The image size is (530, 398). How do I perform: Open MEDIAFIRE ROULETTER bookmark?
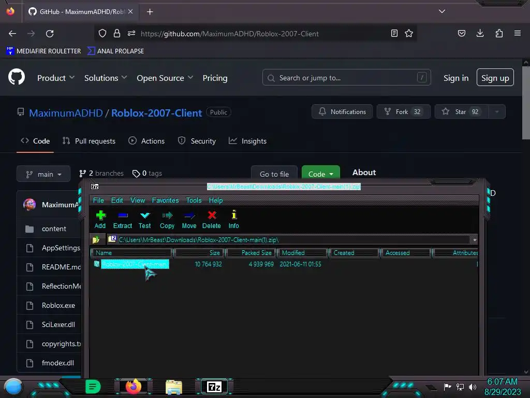click(43, 51)
